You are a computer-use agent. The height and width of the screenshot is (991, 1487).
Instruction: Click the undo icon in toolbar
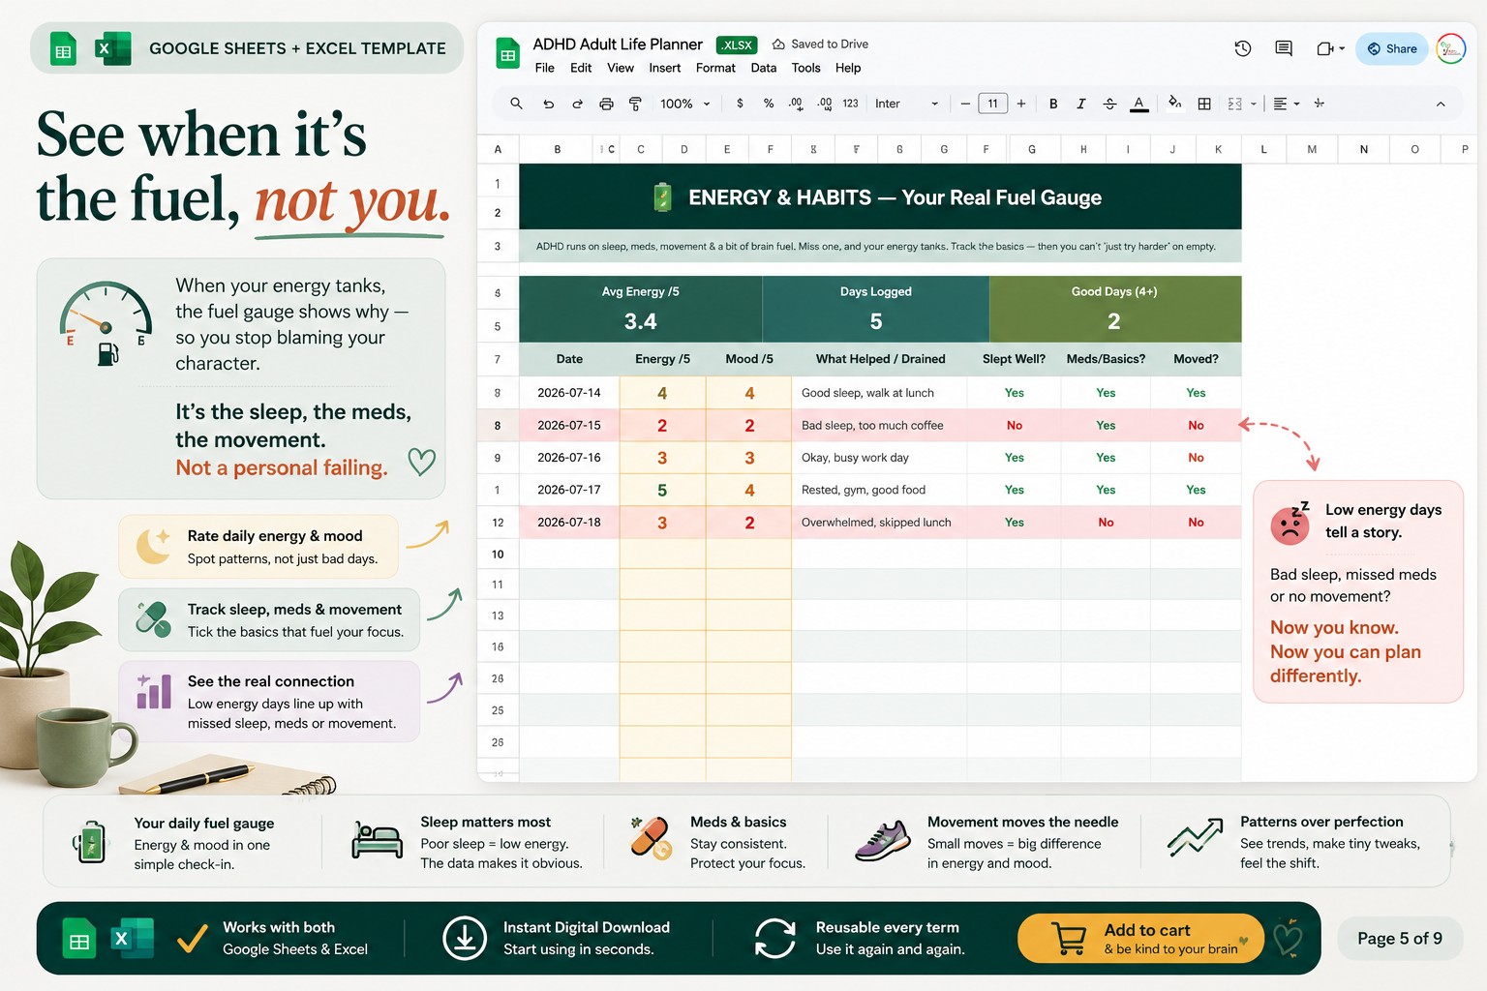click(548, 104)
